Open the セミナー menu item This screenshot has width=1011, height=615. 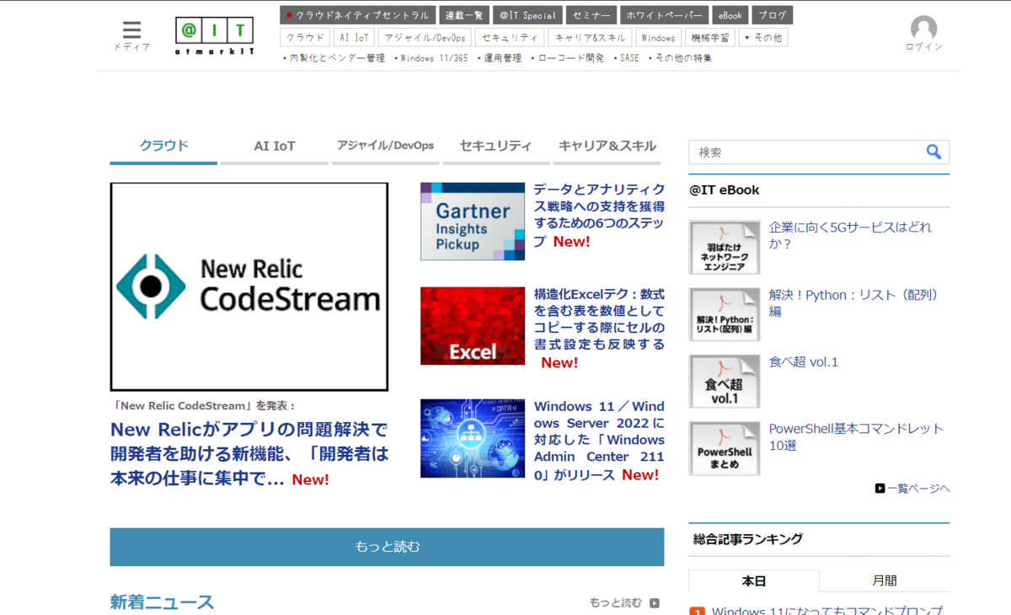pos(591,15)
